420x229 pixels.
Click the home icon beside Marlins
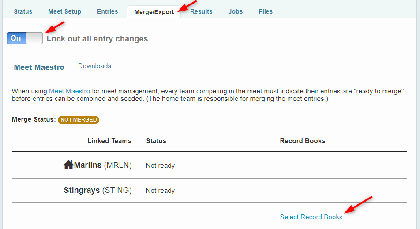click(x=68, y=165)
